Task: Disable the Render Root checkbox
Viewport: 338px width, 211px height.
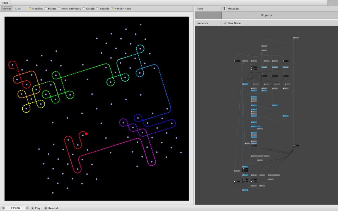Action: 112,9
